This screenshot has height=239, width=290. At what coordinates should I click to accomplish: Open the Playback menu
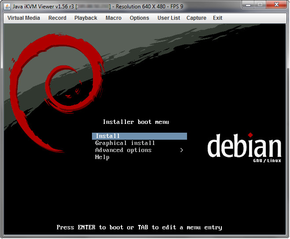coord(86,18)
